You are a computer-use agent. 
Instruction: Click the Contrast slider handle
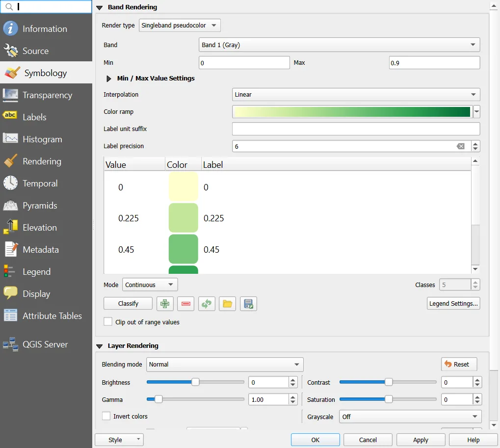point(389,382)
